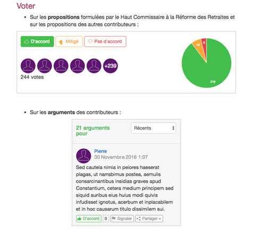The width and height of the screenshot is (255, 242).
Task: Open Pierre's profile link
Action: coord(100,151)
